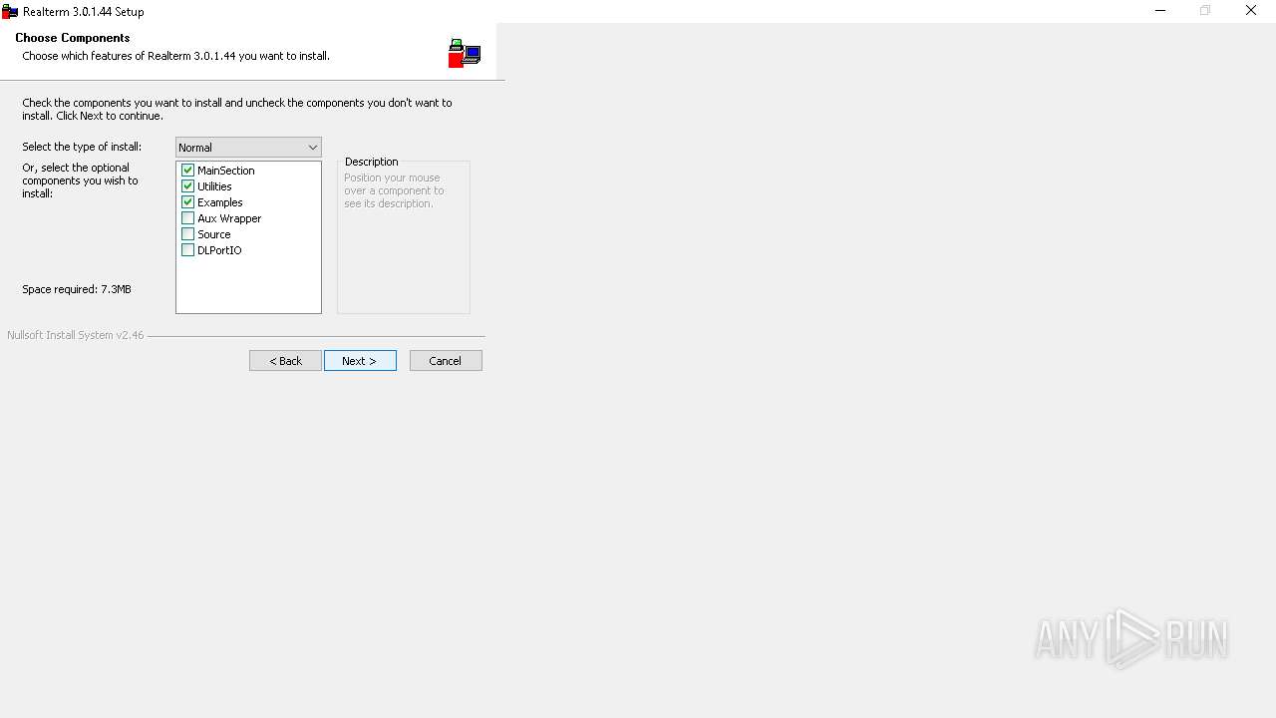
Task: Uncheck the Examples component checkbox
Action: pyautogui.click(x=187, y=202)
